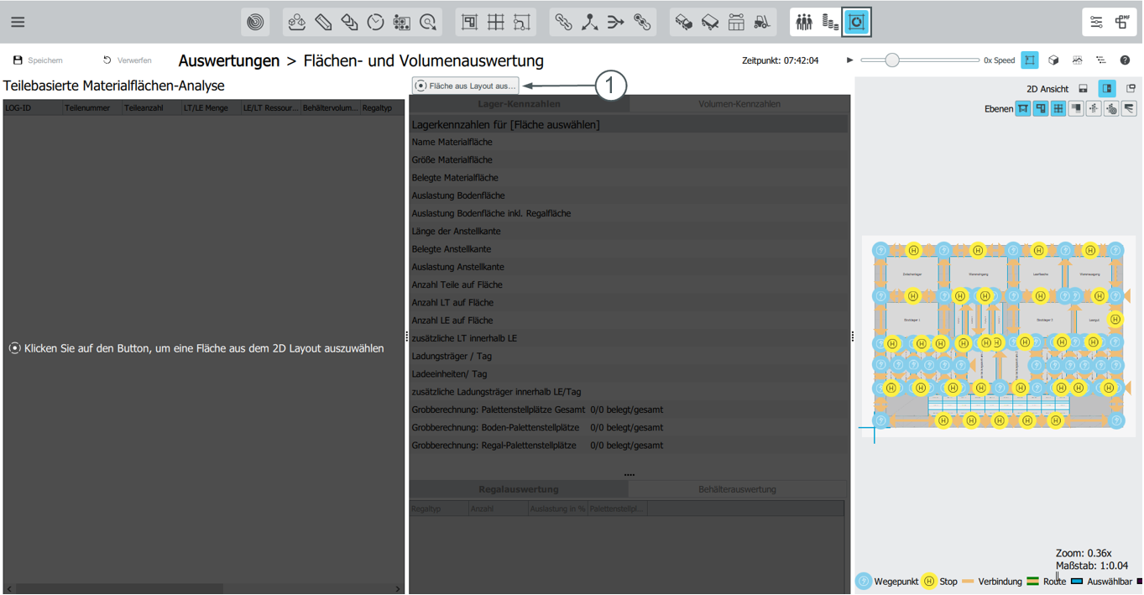This screenshot has width=1144, height=595.
Task: Click the horizontal scrollbar of left table
Action: [119, 589]
